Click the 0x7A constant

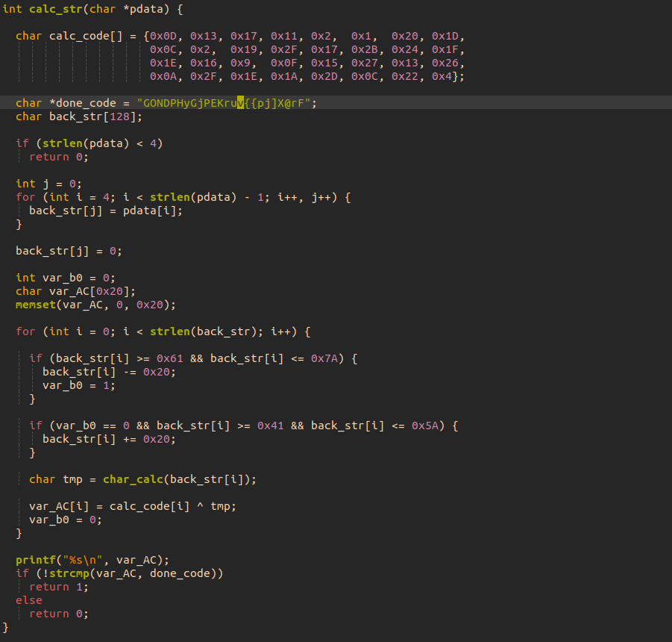click(x=324, y=358)
